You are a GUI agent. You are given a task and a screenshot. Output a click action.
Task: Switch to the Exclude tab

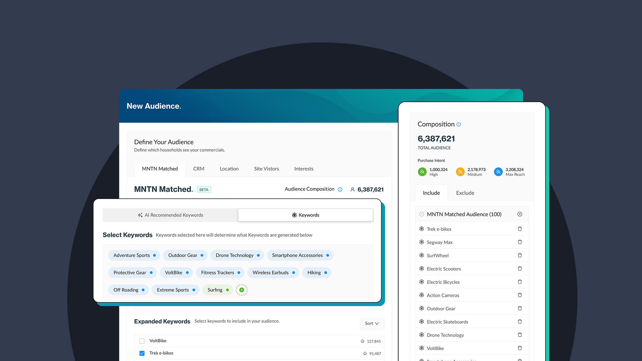(x=465, y=193)
